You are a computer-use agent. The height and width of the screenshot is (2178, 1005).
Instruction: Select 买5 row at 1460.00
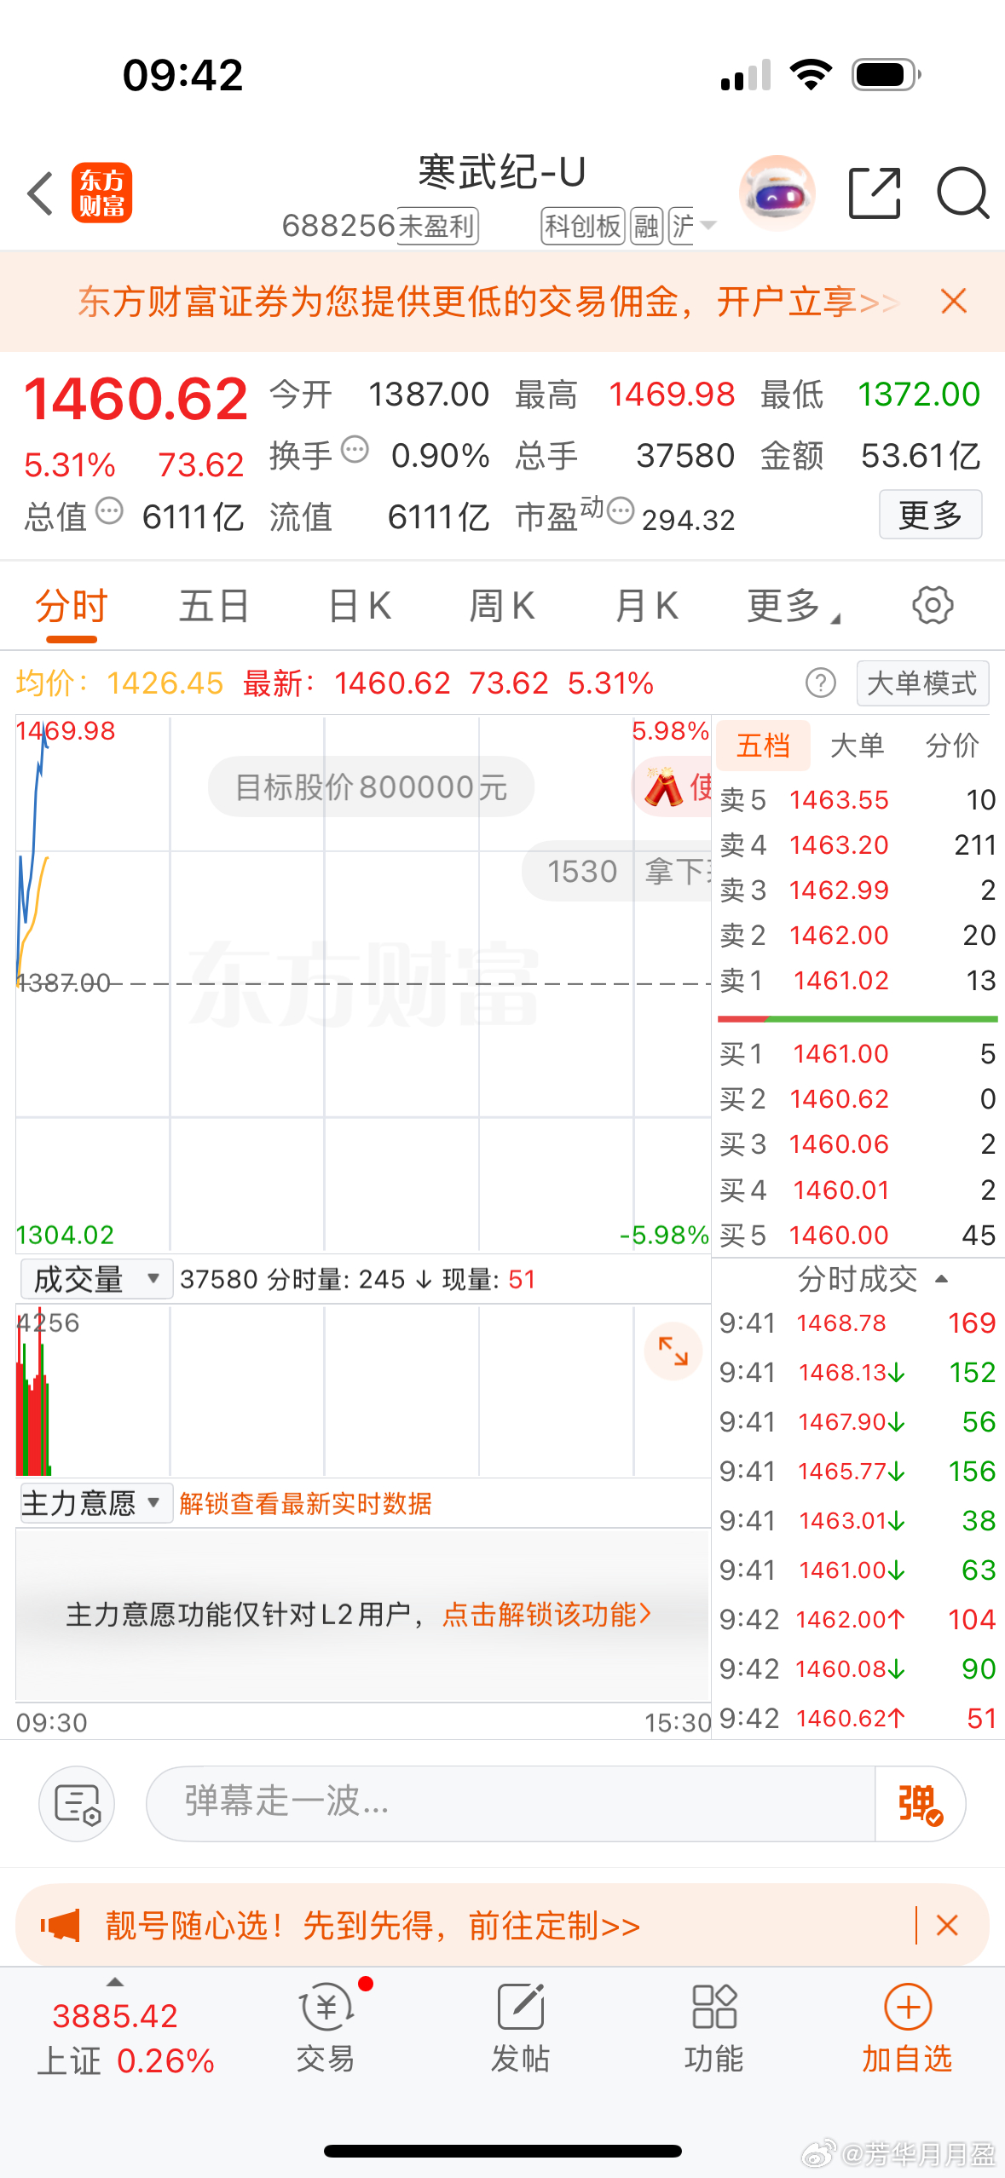point(858,1235)
